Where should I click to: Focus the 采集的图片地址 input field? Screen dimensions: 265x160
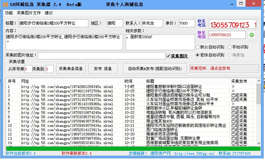(101, 56)
